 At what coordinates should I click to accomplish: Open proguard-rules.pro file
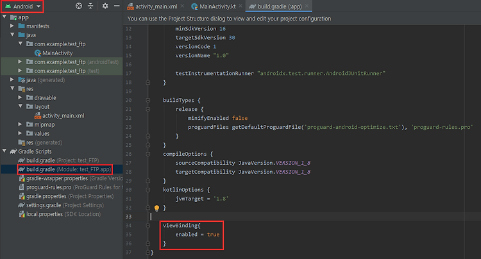(x=74, y=187)
